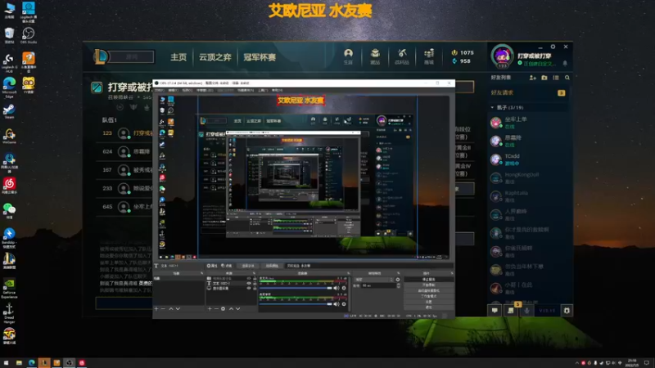Open OBS from the taskbar
Image resolution: width=655 pixels, height=368 pixels.
pyautogui.click(x=70, y=362)
